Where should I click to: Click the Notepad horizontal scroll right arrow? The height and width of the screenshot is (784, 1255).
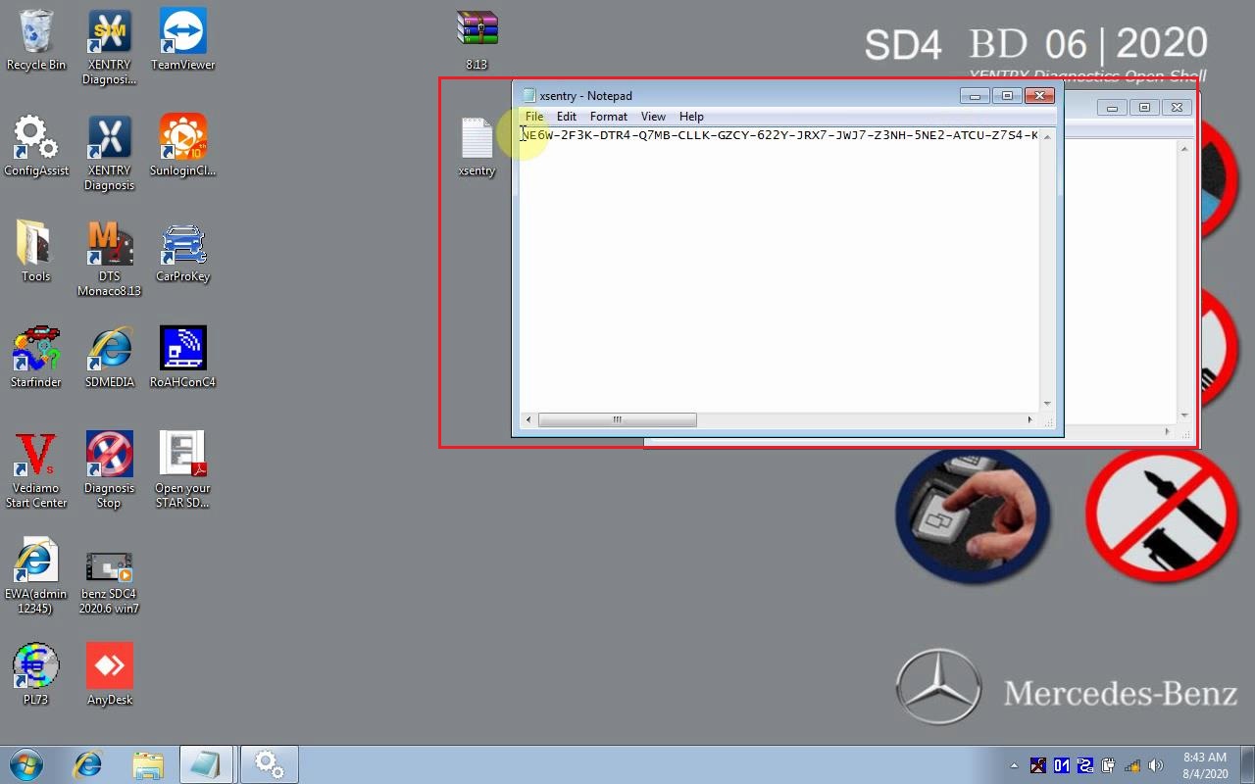click(1029, 419)
